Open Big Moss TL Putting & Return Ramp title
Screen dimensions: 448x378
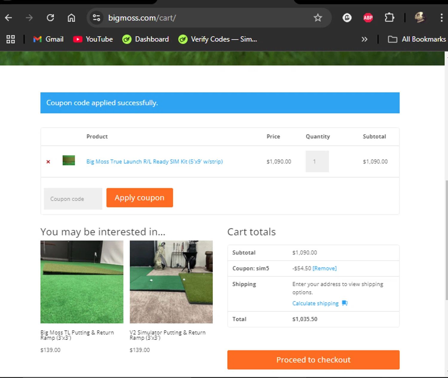(x=77, y=335)
